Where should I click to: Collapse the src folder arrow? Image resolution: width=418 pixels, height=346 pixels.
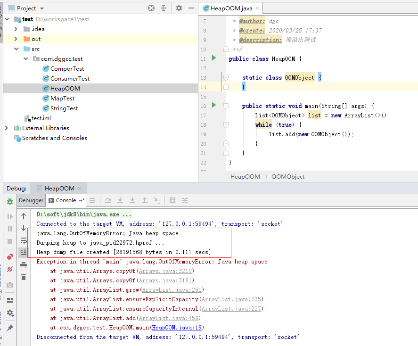click(16, 49)
